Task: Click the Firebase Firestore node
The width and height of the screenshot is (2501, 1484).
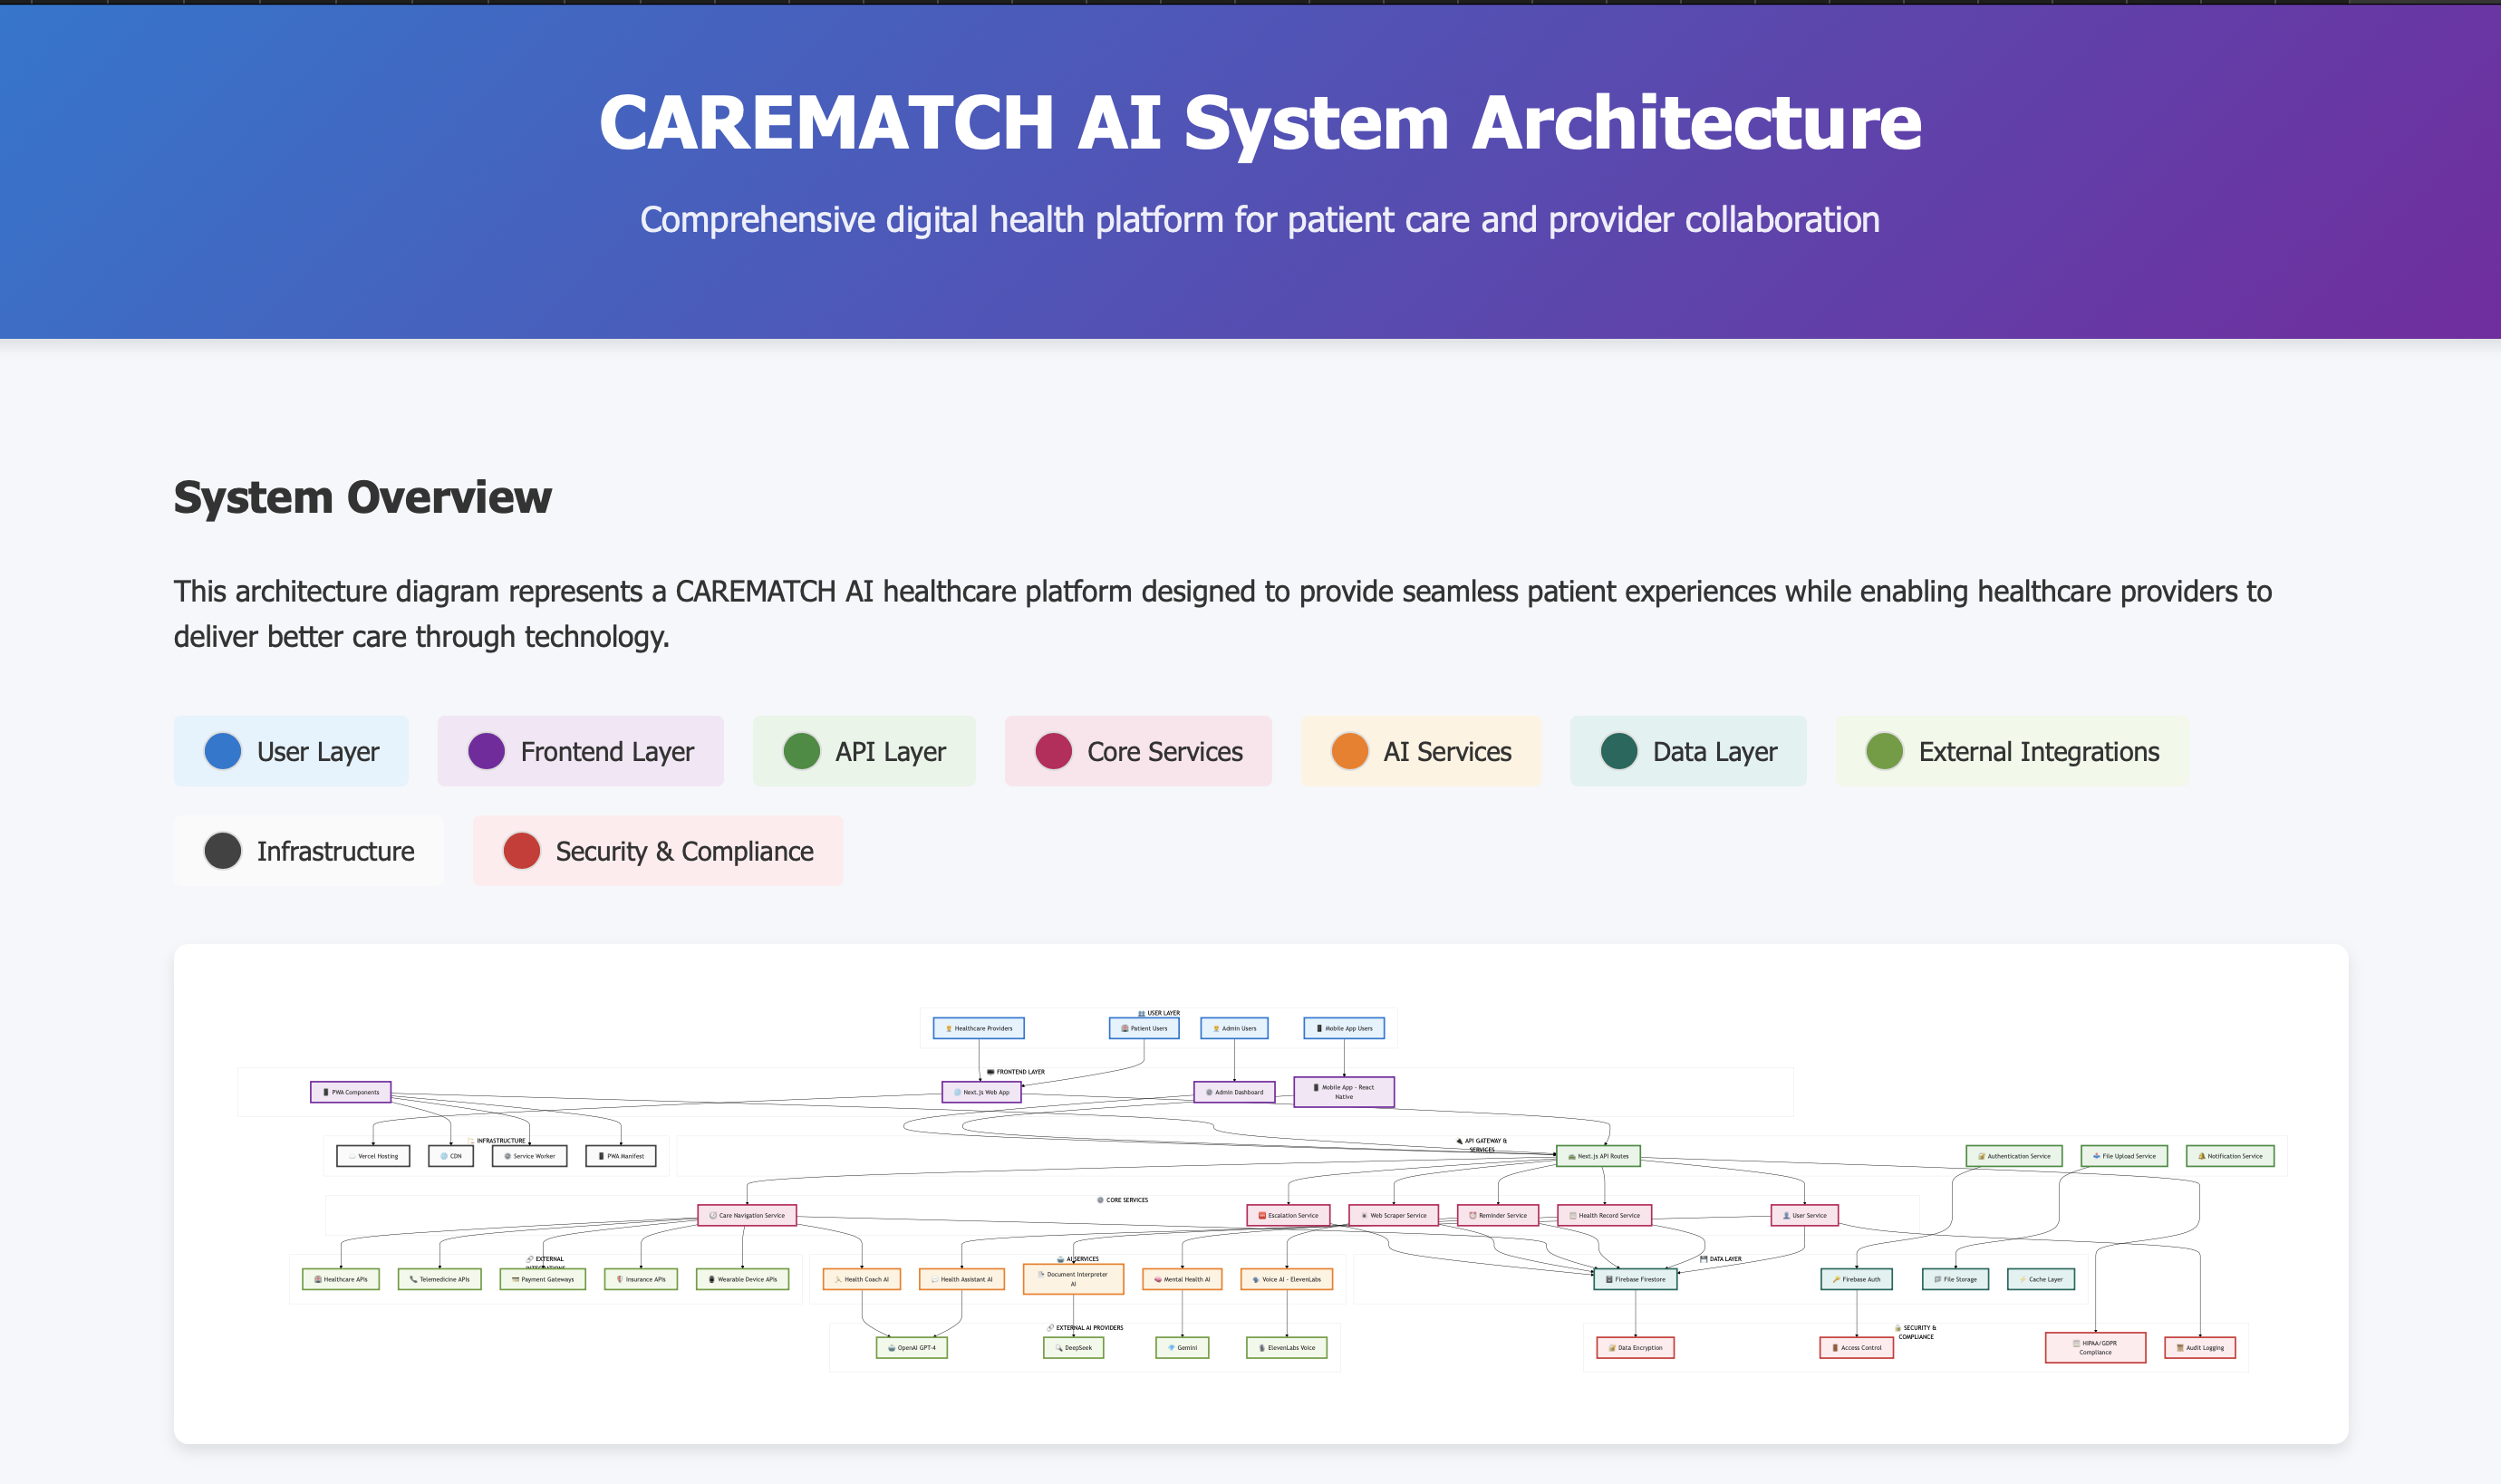Action: 1634,1279
